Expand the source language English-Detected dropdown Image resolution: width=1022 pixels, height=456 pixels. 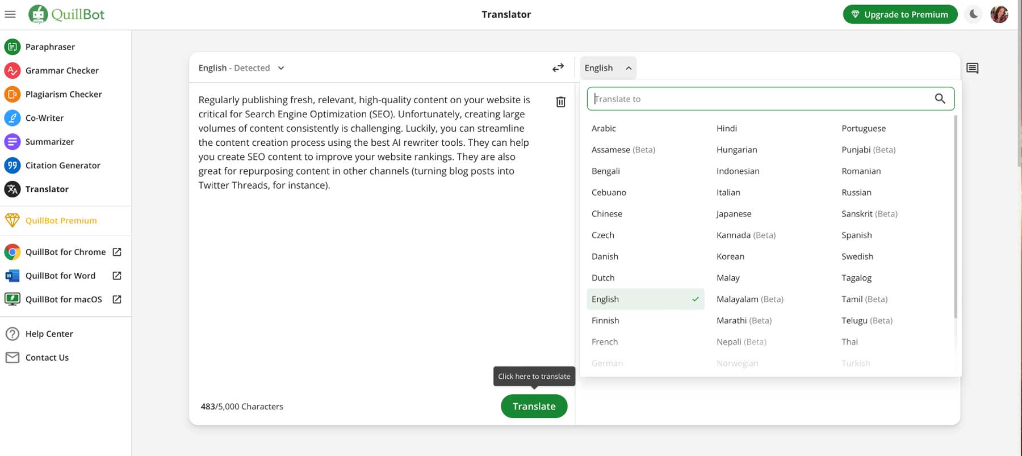[x=241, y=68]
